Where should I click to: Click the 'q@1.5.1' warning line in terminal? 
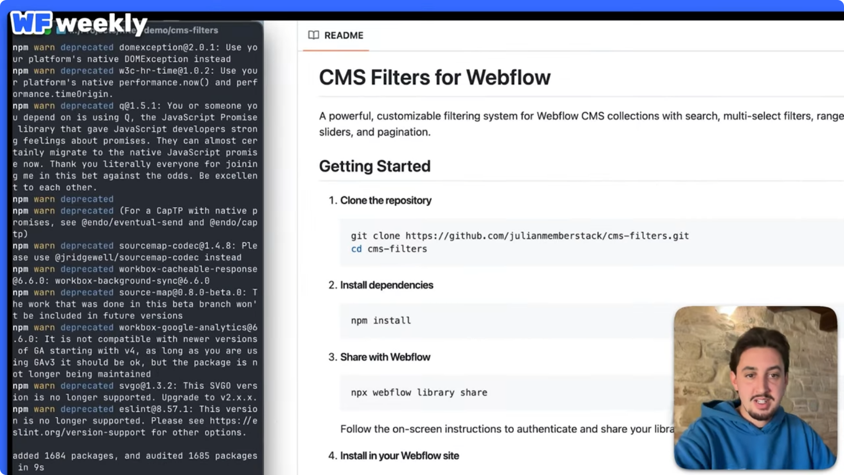135,146
